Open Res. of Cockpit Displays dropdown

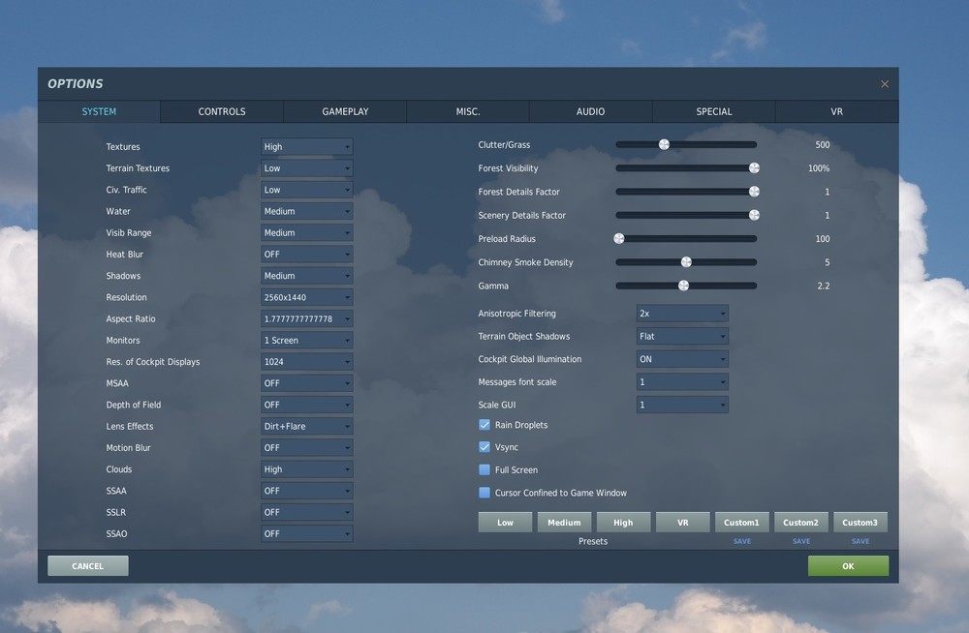click(306, 362)
